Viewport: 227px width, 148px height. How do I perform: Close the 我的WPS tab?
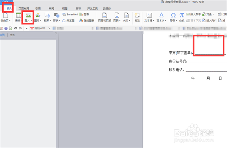pyautogui.click(x=49, y=28)
